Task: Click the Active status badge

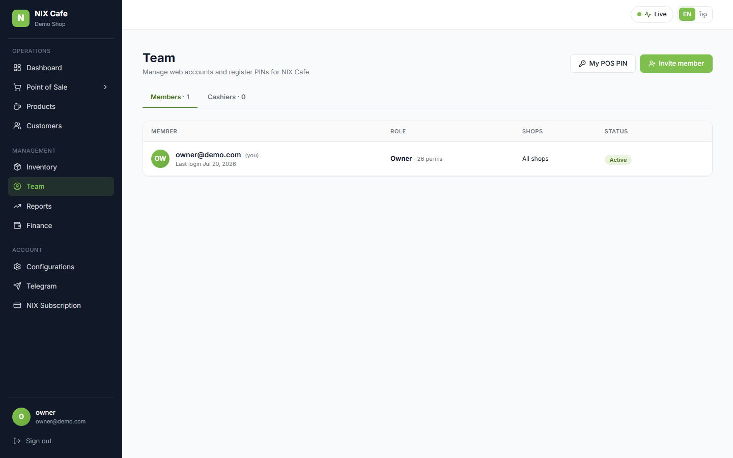Action: [618, 160]
